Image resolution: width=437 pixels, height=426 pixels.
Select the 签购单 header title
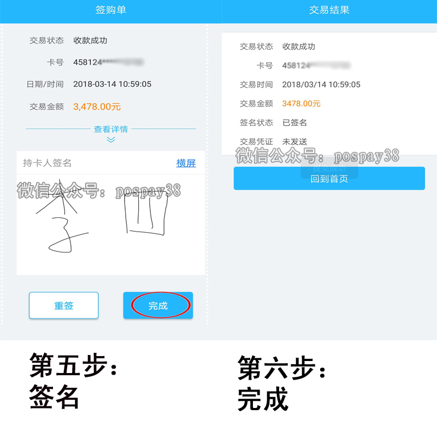click(111, 10)
